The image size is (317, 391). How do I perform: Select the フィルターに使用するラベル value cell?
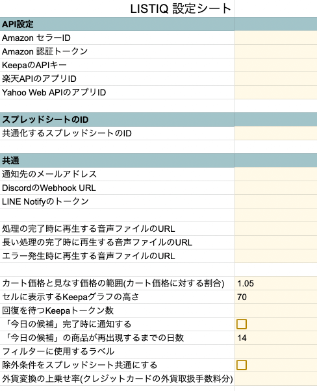click(x=276, y=351)
